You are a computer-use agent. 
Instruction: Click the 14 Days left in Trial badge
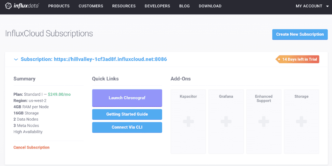[x=297, y=59]
